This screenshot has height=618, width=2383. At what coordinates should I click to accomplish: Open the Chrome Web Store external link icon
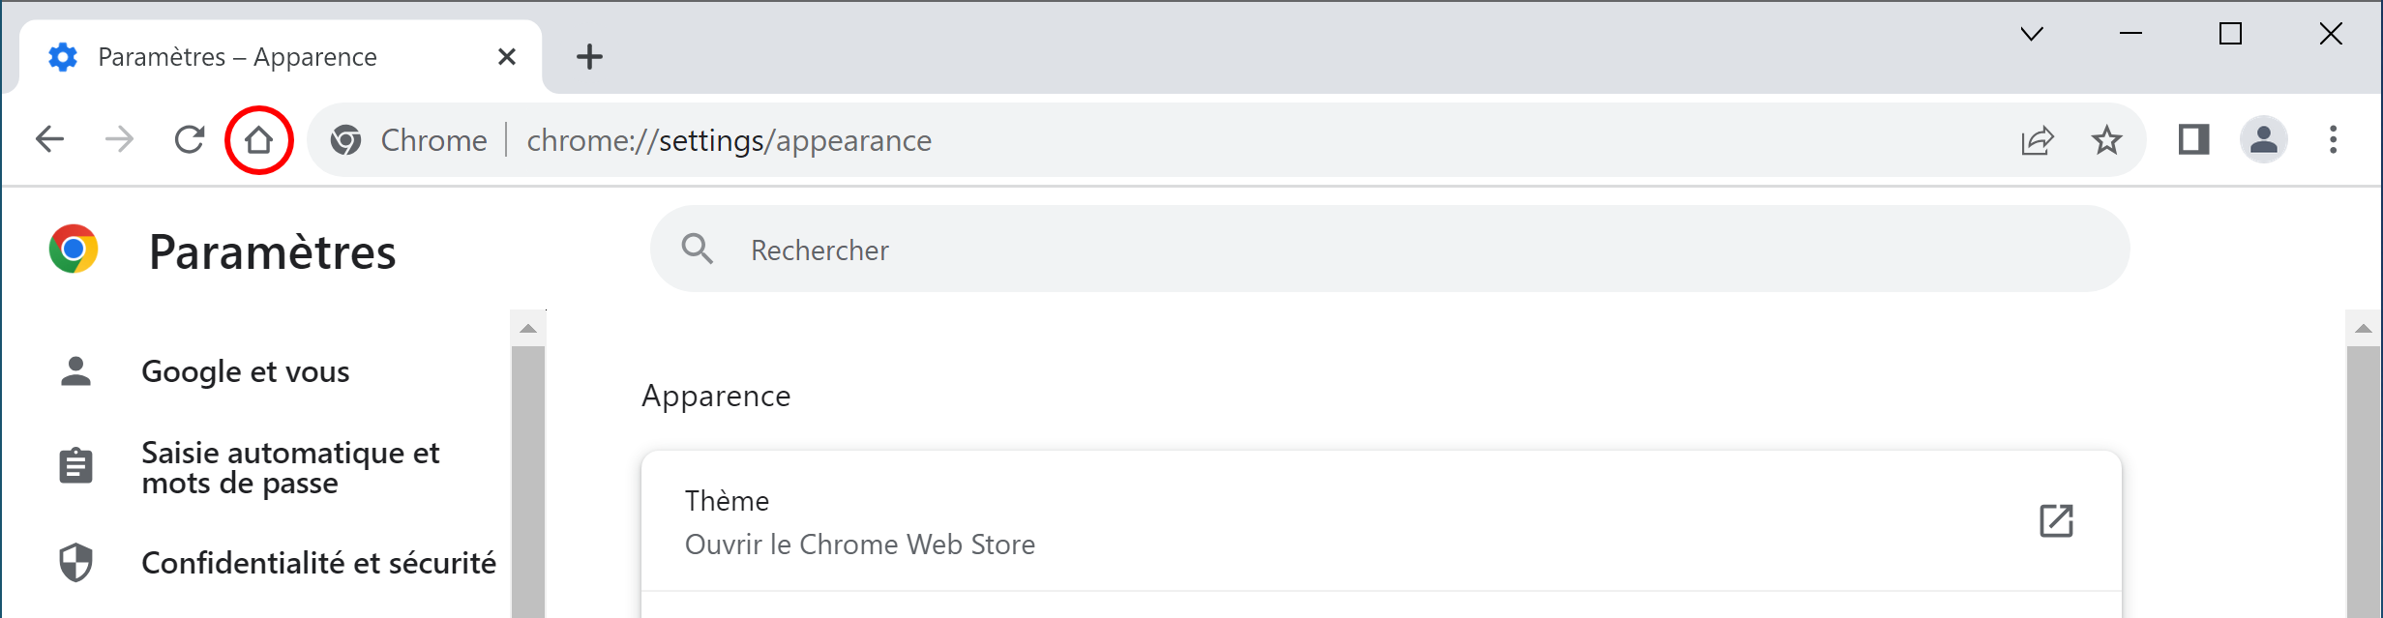2056,520
